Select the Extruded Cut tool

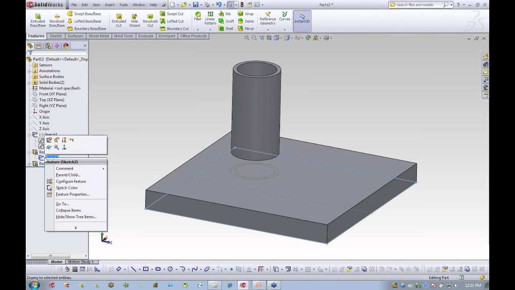[119, 21]
